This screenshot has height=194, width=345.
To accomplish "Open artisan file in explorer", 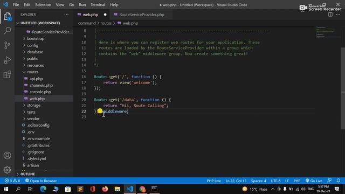I will [33, 165].
